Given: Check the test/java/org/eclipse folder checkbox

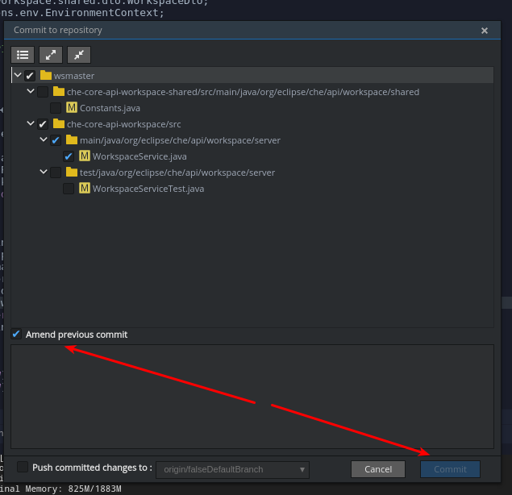Looking at the screenshot, I should tap(56, 173).
